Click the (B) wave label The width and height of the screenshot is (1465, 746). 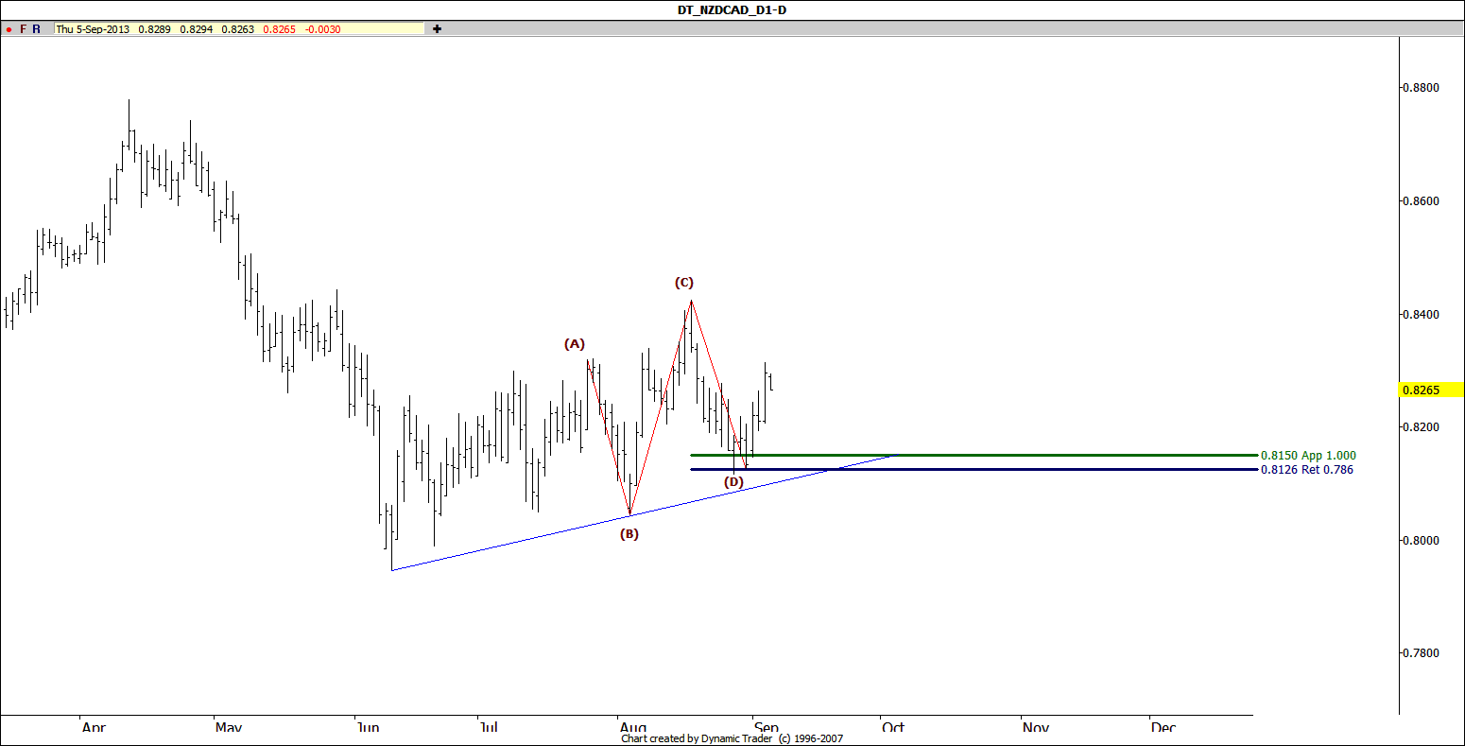(x=629, y=534)
